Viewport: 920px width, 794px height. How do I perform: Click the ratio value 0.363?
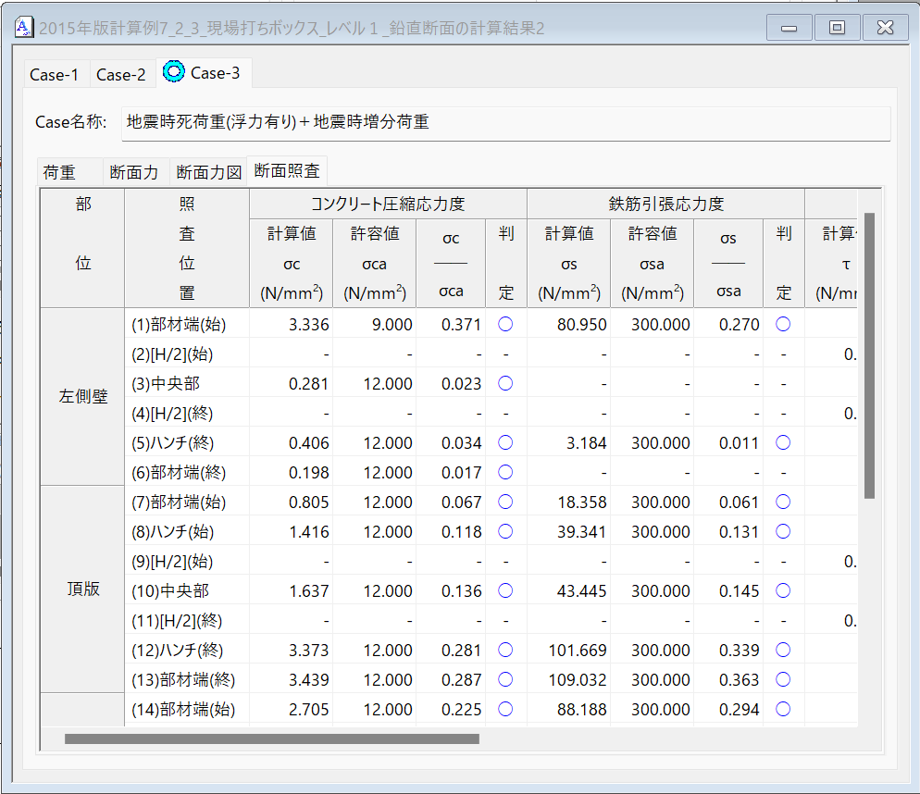click(739, 679)
